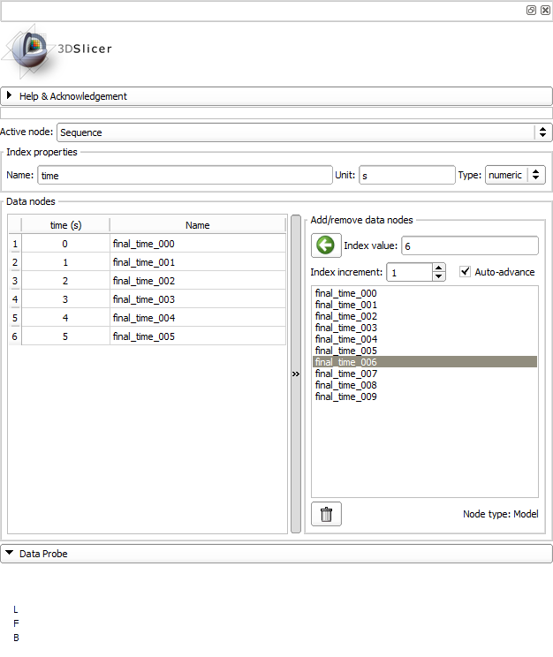553x657 pixels.
Task: Collapse the candidate nodes side panel
Action: 295,374
